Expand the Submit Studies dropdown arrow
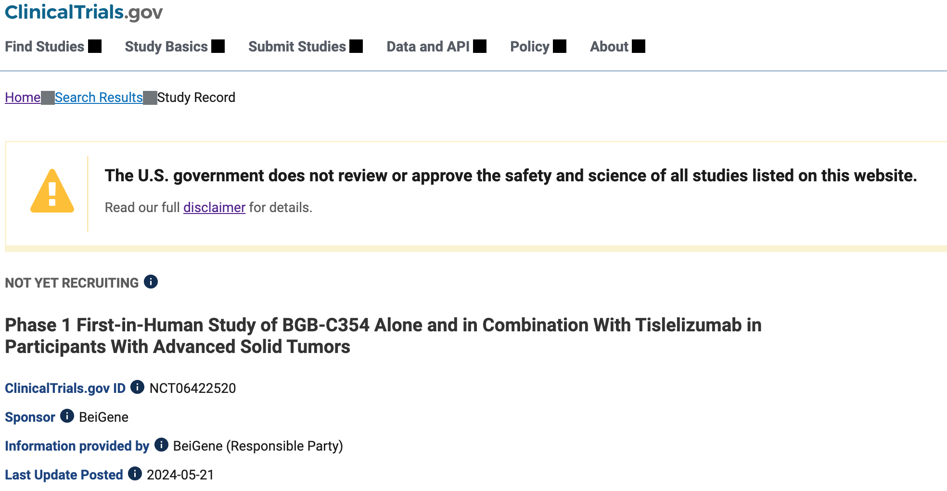 (356, 46)
